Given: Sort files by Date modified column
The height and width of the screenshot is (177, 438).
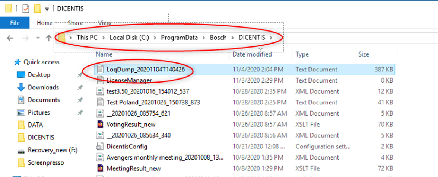Looking at the screenshot, I should point(252,54).
